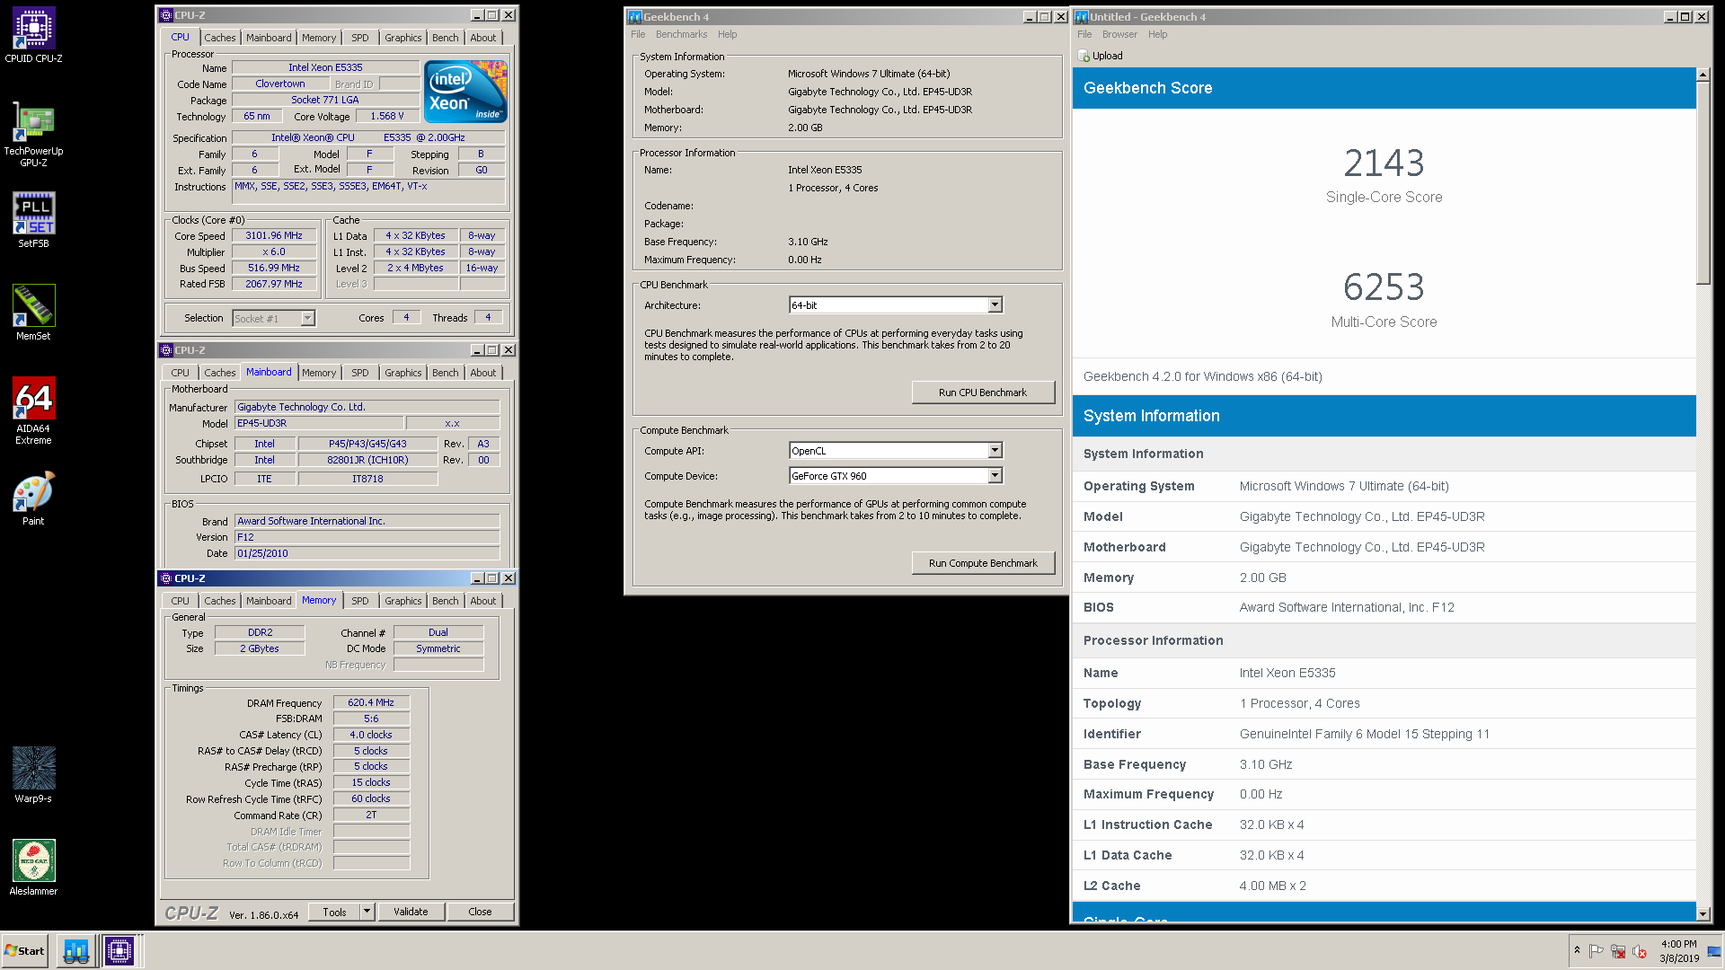1725x970 pixels.
Task: Open the Benchmarks menu in Geekbench 4
Action: 681,34
